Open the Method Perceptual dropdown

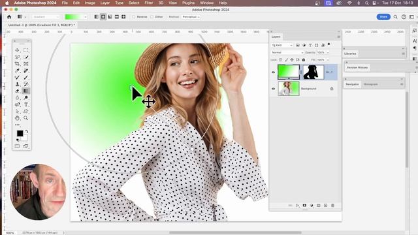(x=191, y=17)
